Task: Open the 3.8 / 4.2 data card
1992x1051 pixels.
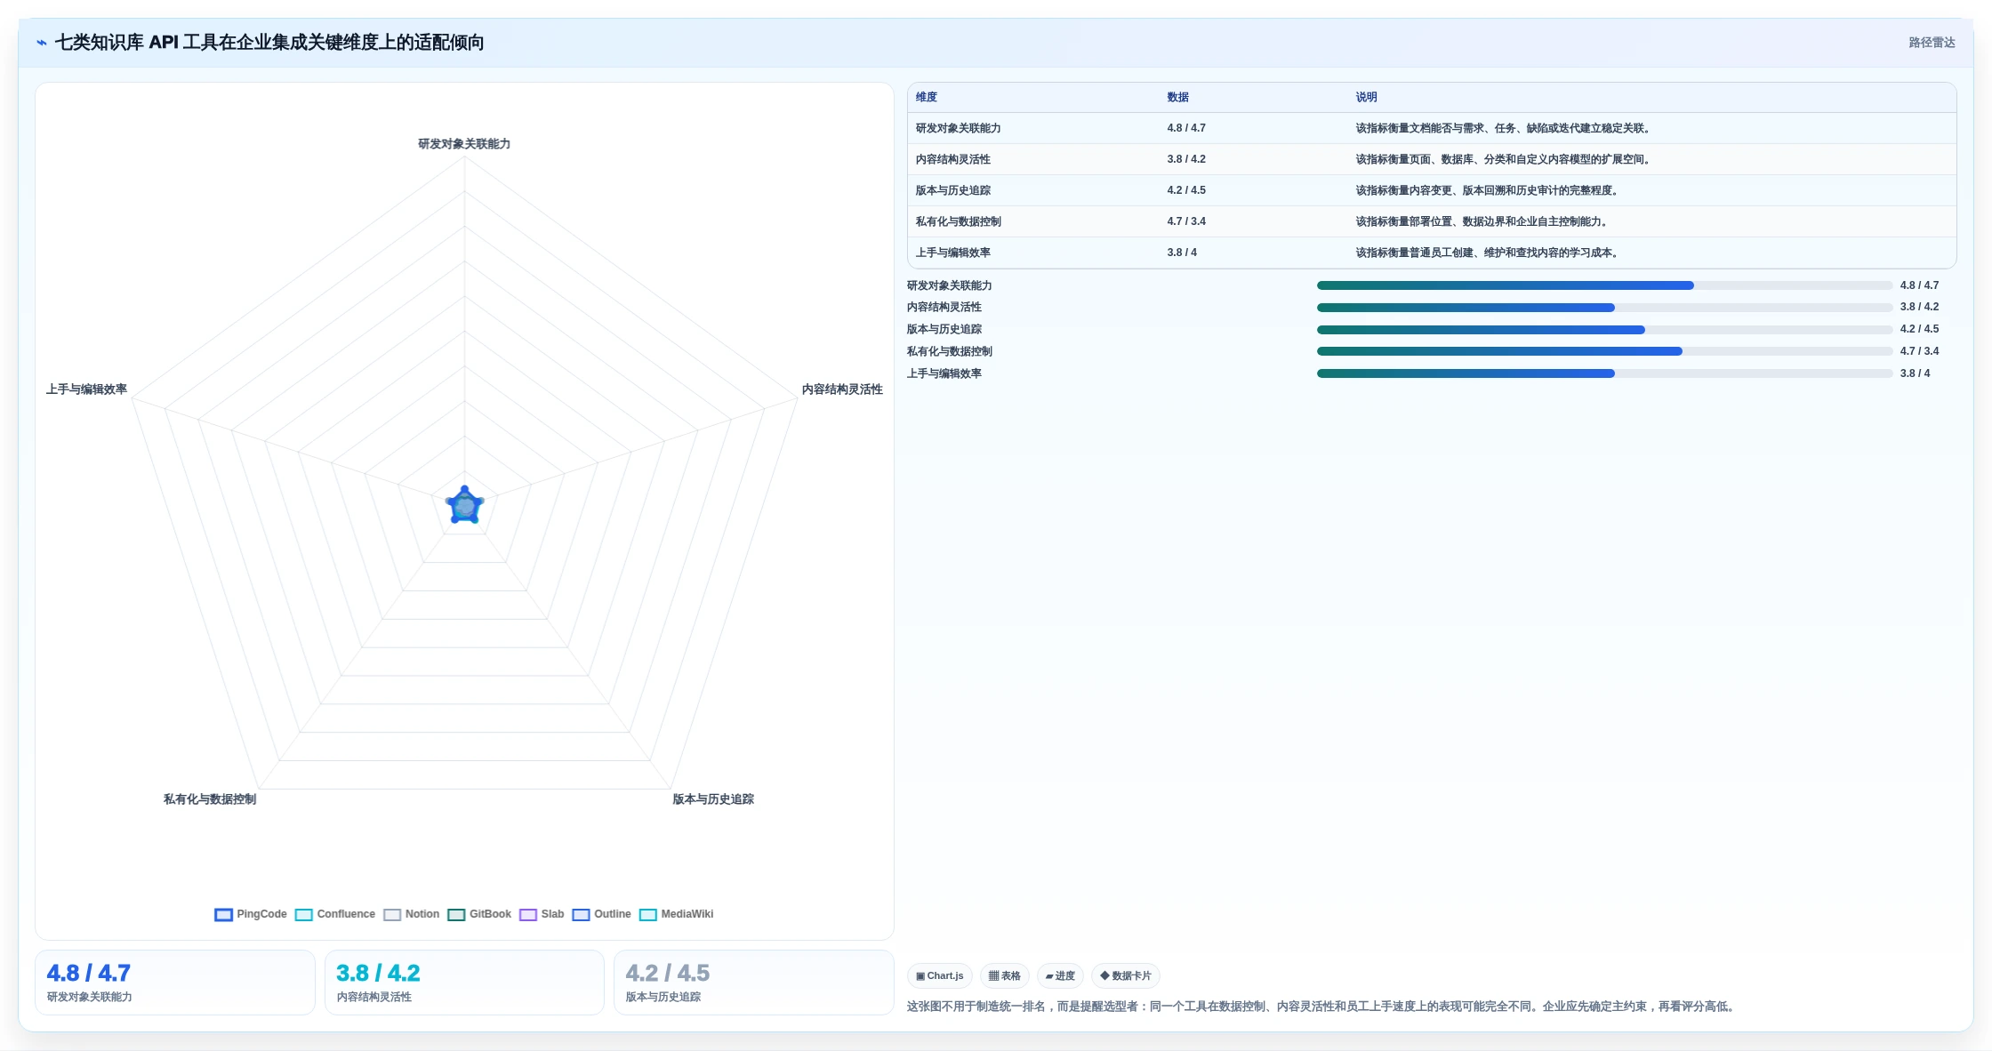Action: (464, 983)
